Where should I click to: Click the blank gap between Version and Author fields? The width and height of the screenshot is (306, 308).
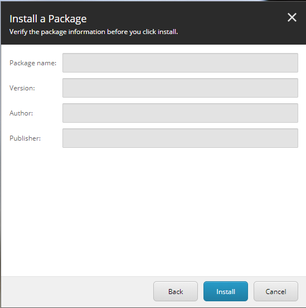pyautogui.click(x=180, y=100)
